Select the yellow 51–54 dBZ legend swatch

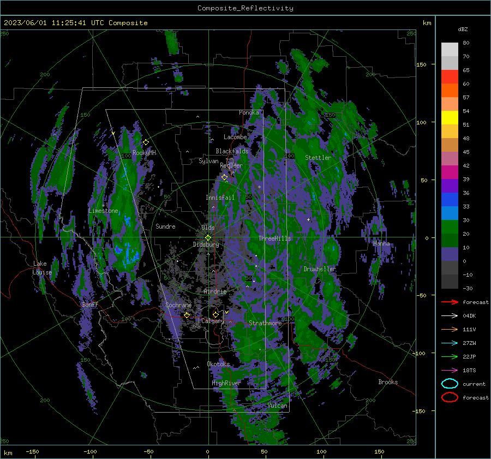(450, 118)
